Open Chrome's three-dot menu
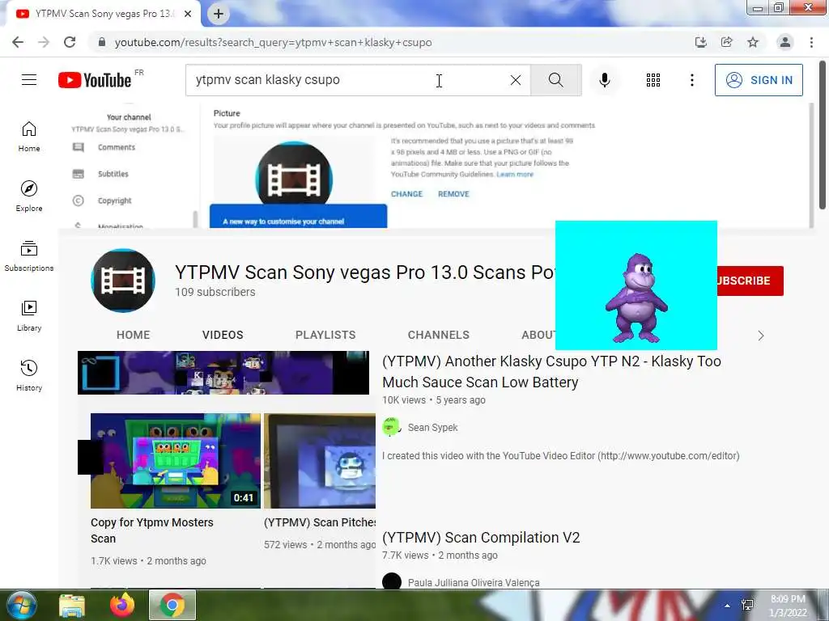829x621 pixels. [x=811, y=42]
